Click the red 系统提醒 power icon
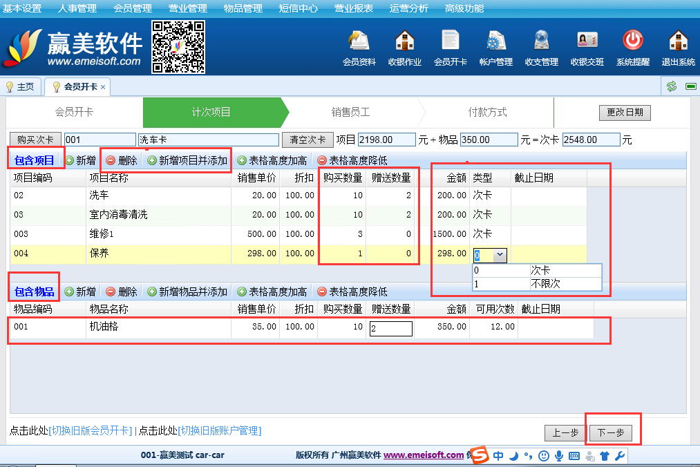Screen dimensions: 700x467 click(x=632, y=43)
